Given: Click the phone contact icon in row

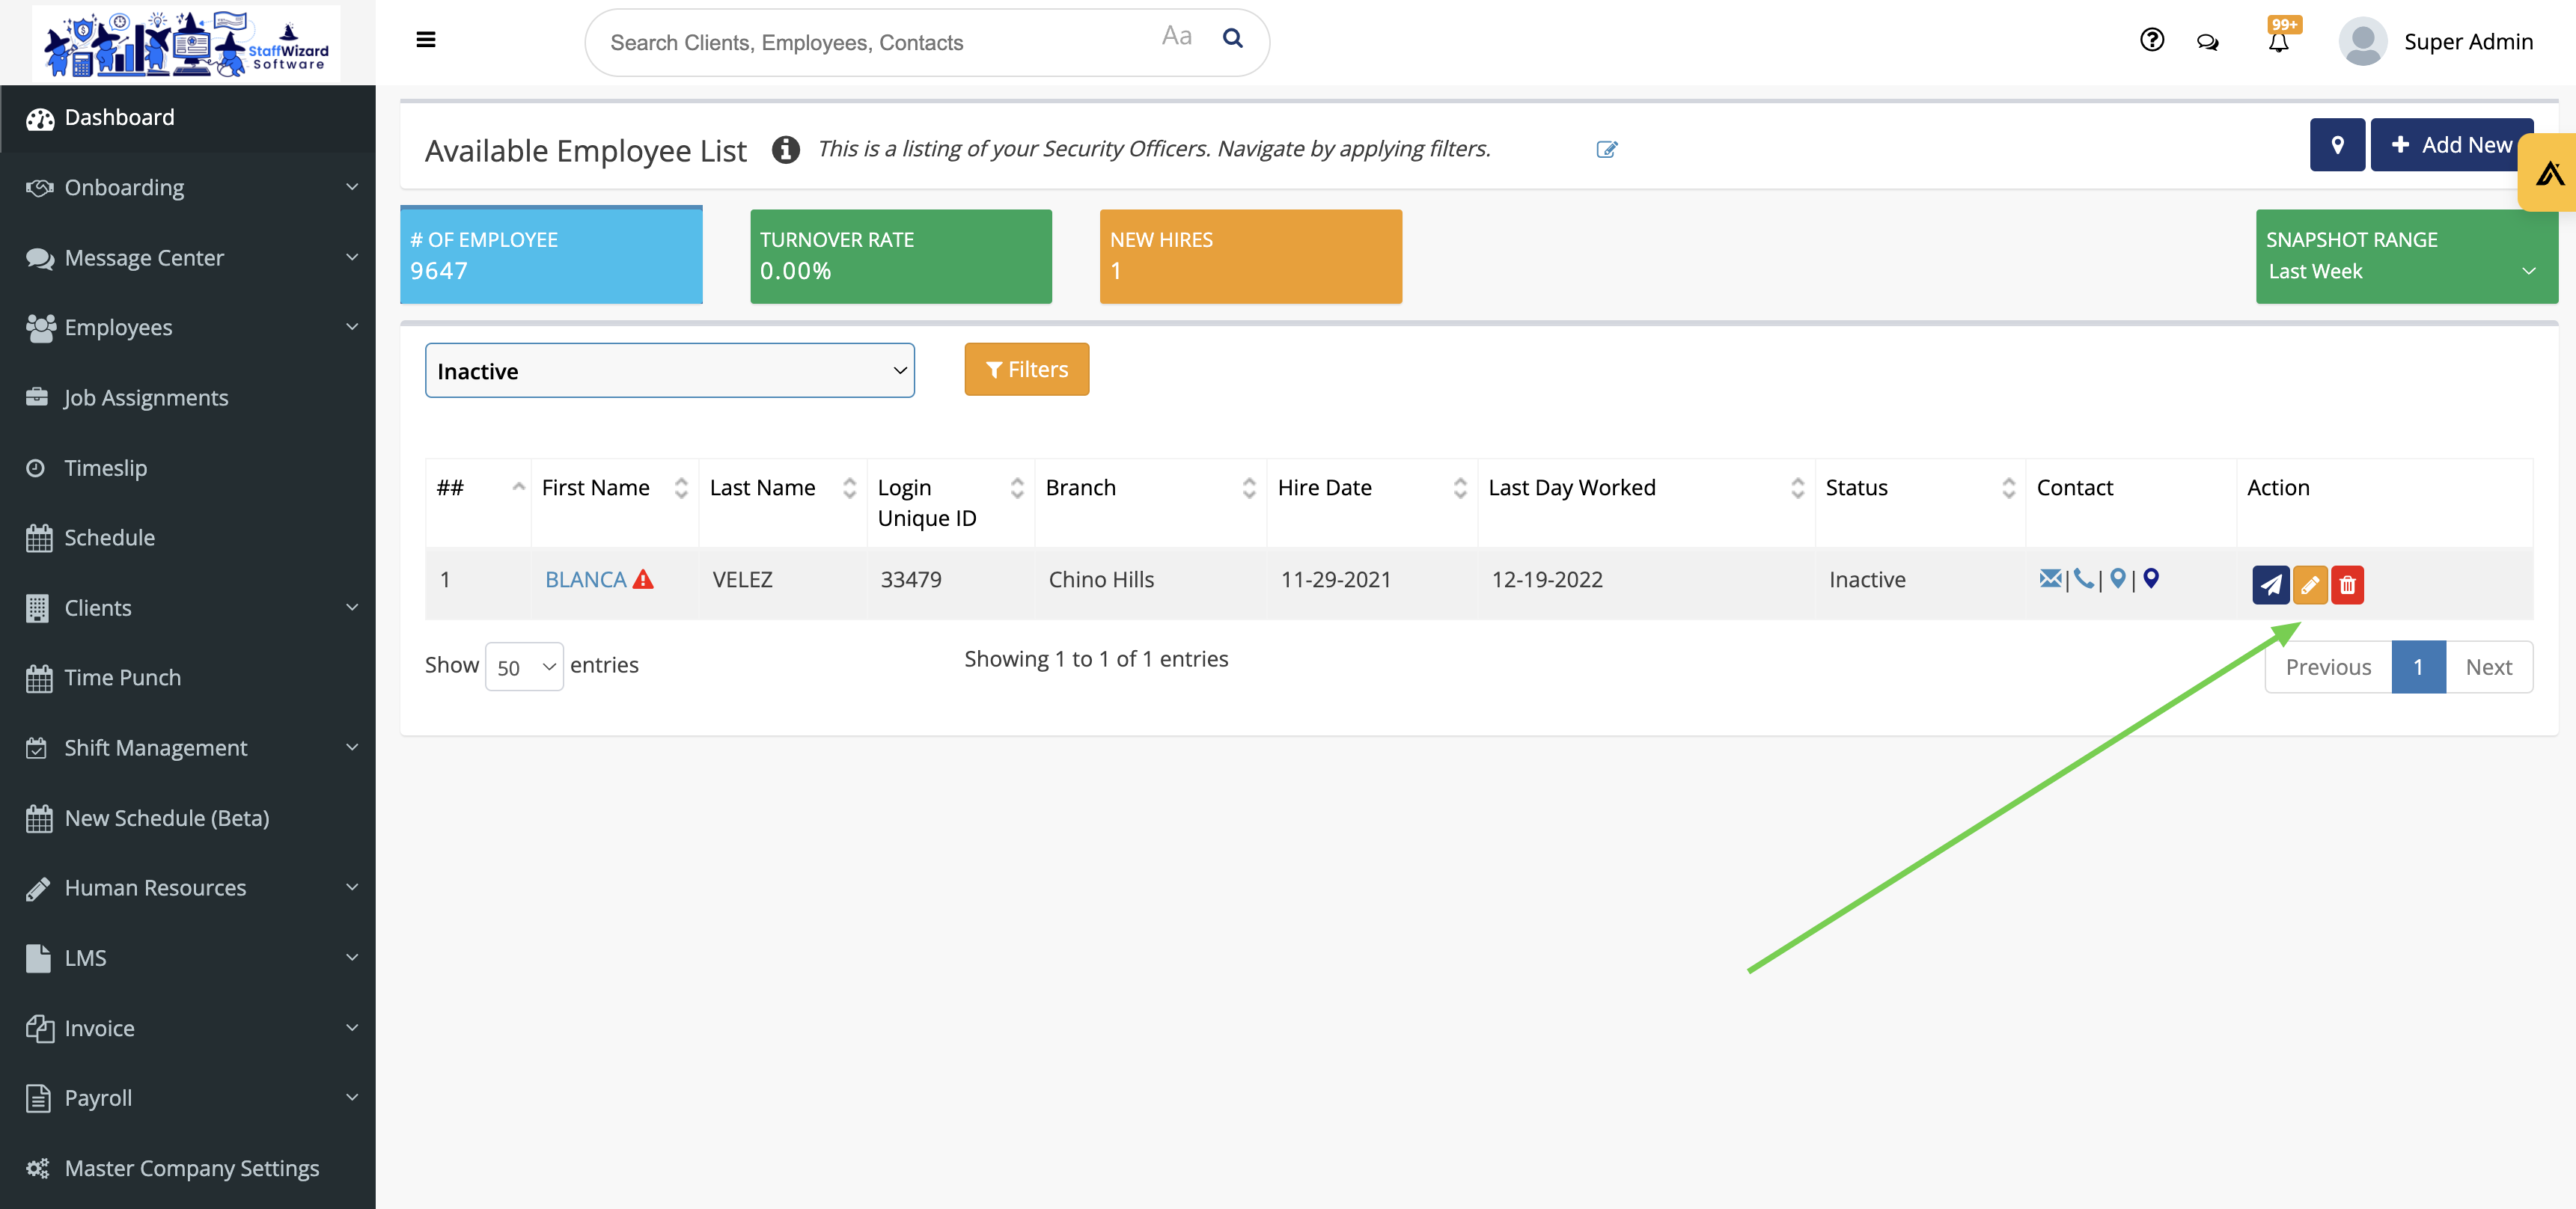Looking at the screenshot, I should click(x=2083, y=578).
